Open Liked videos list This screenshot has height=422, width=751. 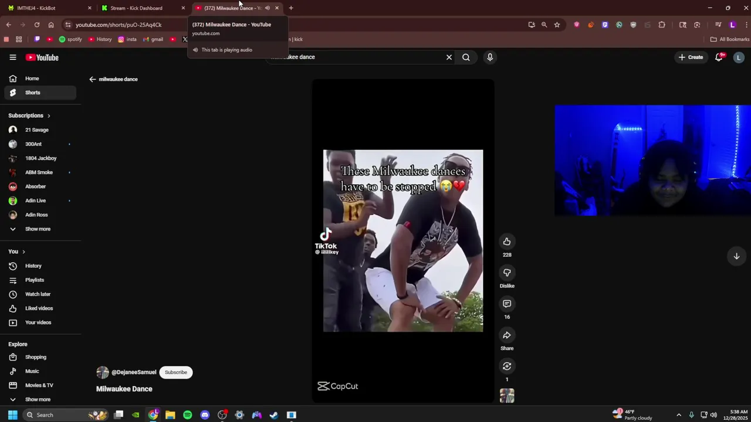[40, 308]
